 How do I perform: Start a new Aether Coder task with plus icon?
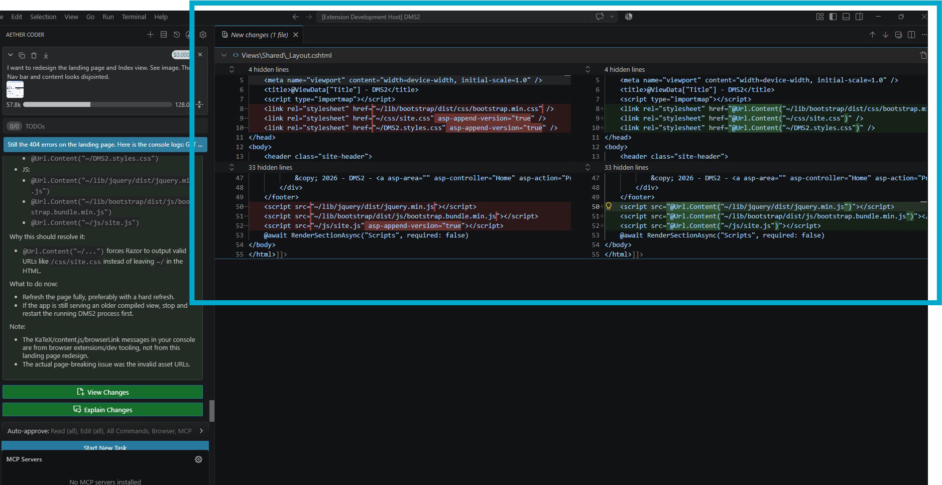click(x=150, y=35)
